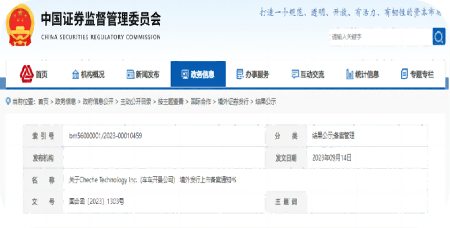The height and width of the screenshot is (228, 450).
Task: Go to 首页 in breadcrumb trail
Action: pyautogui.click(x=43, y=101)
